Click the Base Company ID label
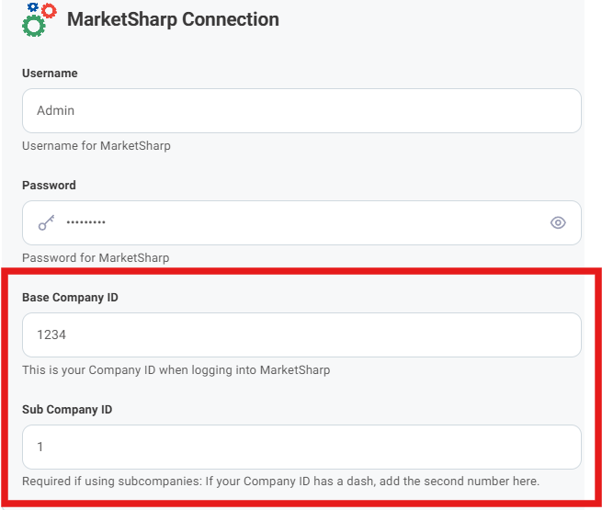The width and height of the screenshot is (602, 510). coord(70,298)
